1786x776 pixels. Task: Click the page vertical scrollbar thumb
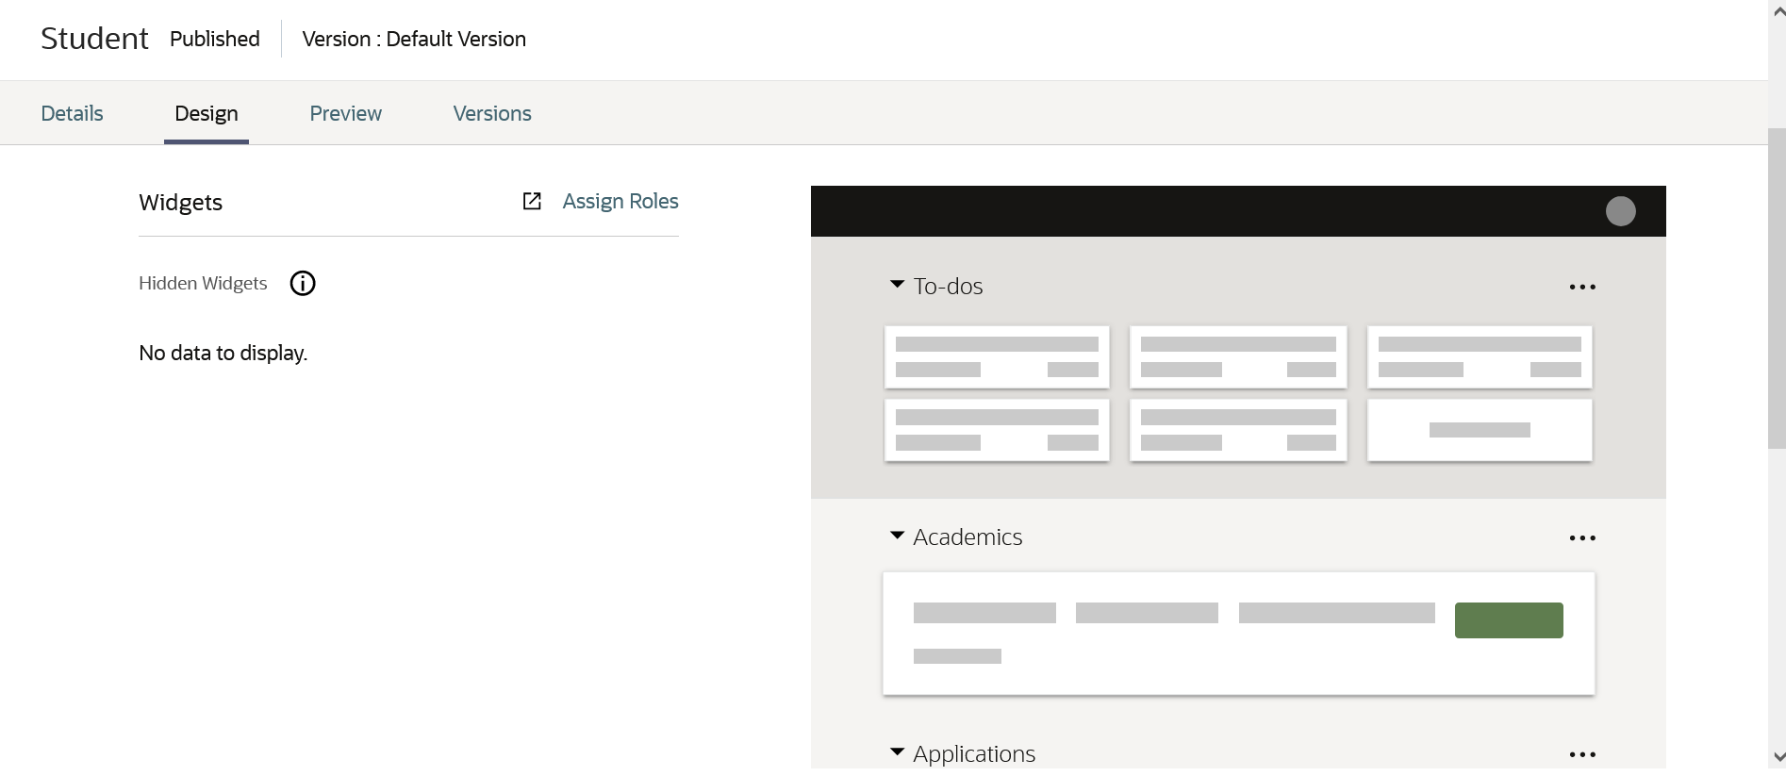[1777, 288]
